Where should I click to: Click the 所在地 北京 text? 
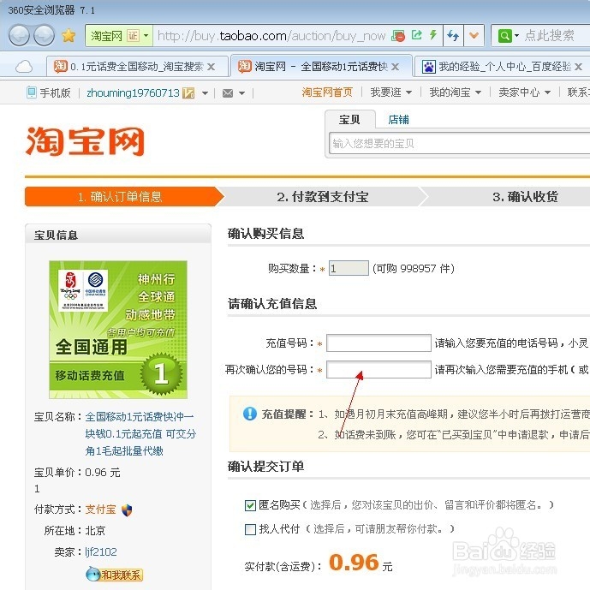point(74,531)
